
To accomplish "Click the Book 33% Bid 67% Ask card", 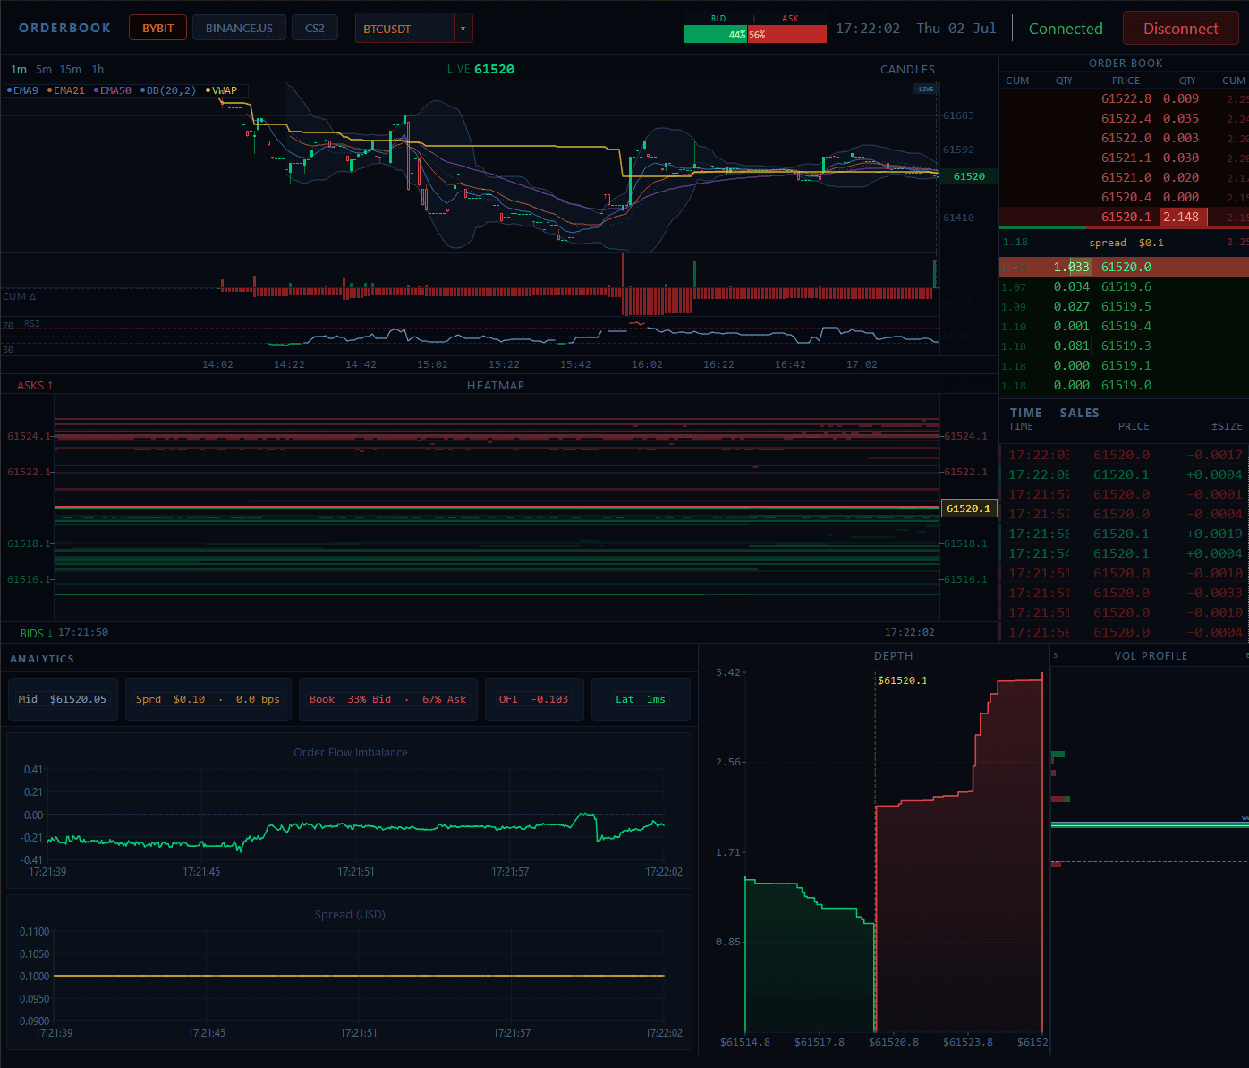I will pyautogui.click(x=387, y=699).
